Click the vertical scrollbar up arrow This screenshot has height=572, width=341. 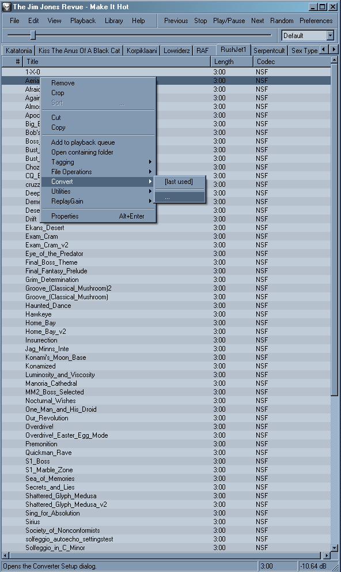(x=334, y=60)
